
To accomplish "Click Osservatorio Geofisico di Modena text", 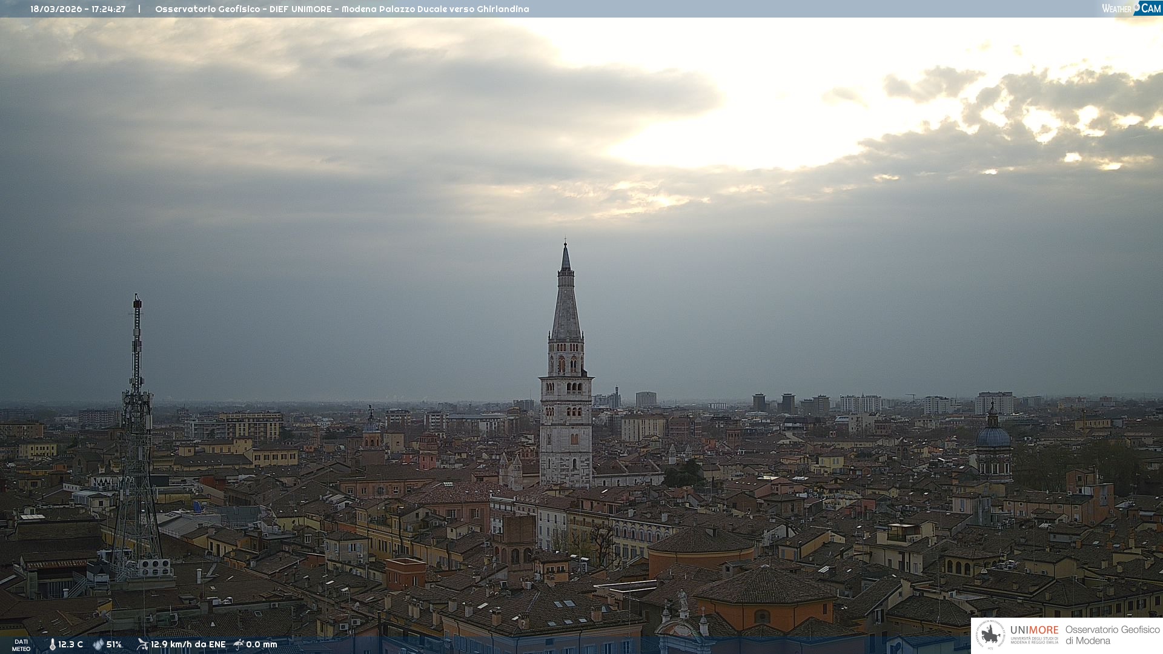I will tap(1112, 635).
